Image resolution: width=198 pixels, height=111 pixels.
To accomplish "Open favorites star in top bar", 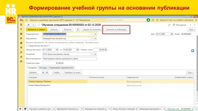I will point(157,20).
